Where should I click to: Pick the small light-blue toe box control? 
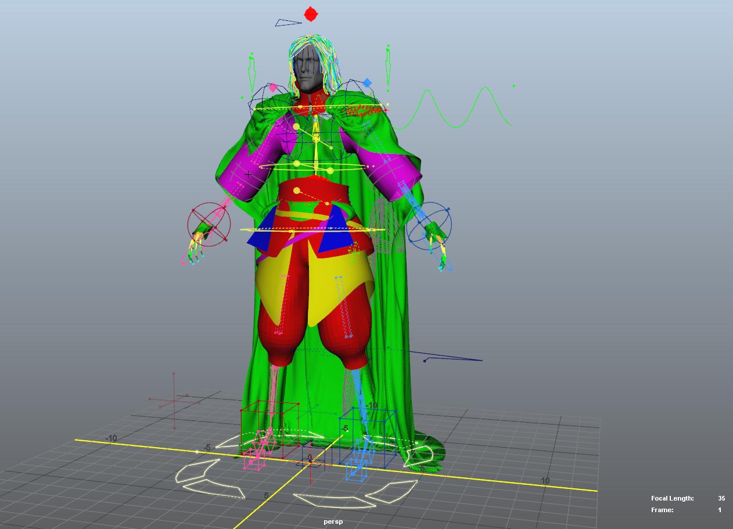357,470
